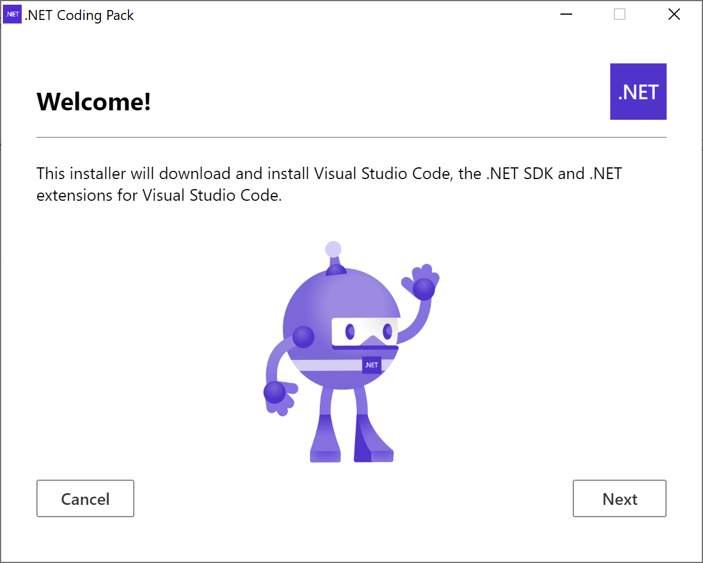Viewport: 703px width, 563px height.
Task: Click the Welcome! heading
Action: click(x=93, y=102)
